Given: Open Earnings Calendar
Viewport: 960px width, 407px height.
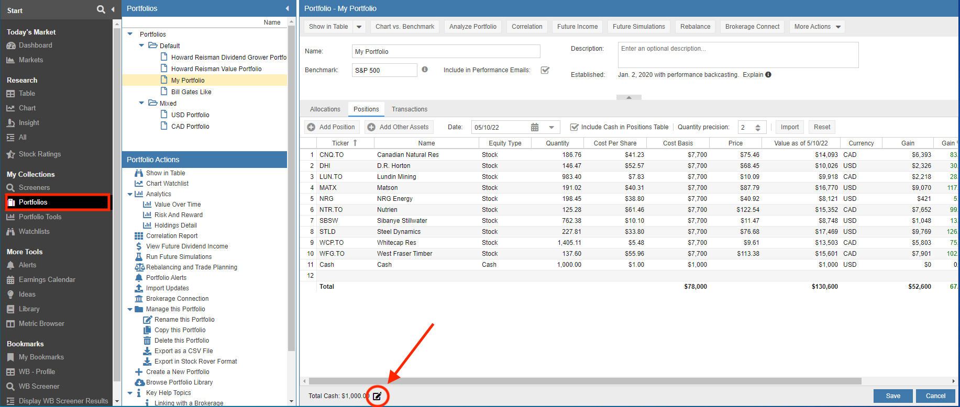Looking at the screenshot, I should 41,280.
